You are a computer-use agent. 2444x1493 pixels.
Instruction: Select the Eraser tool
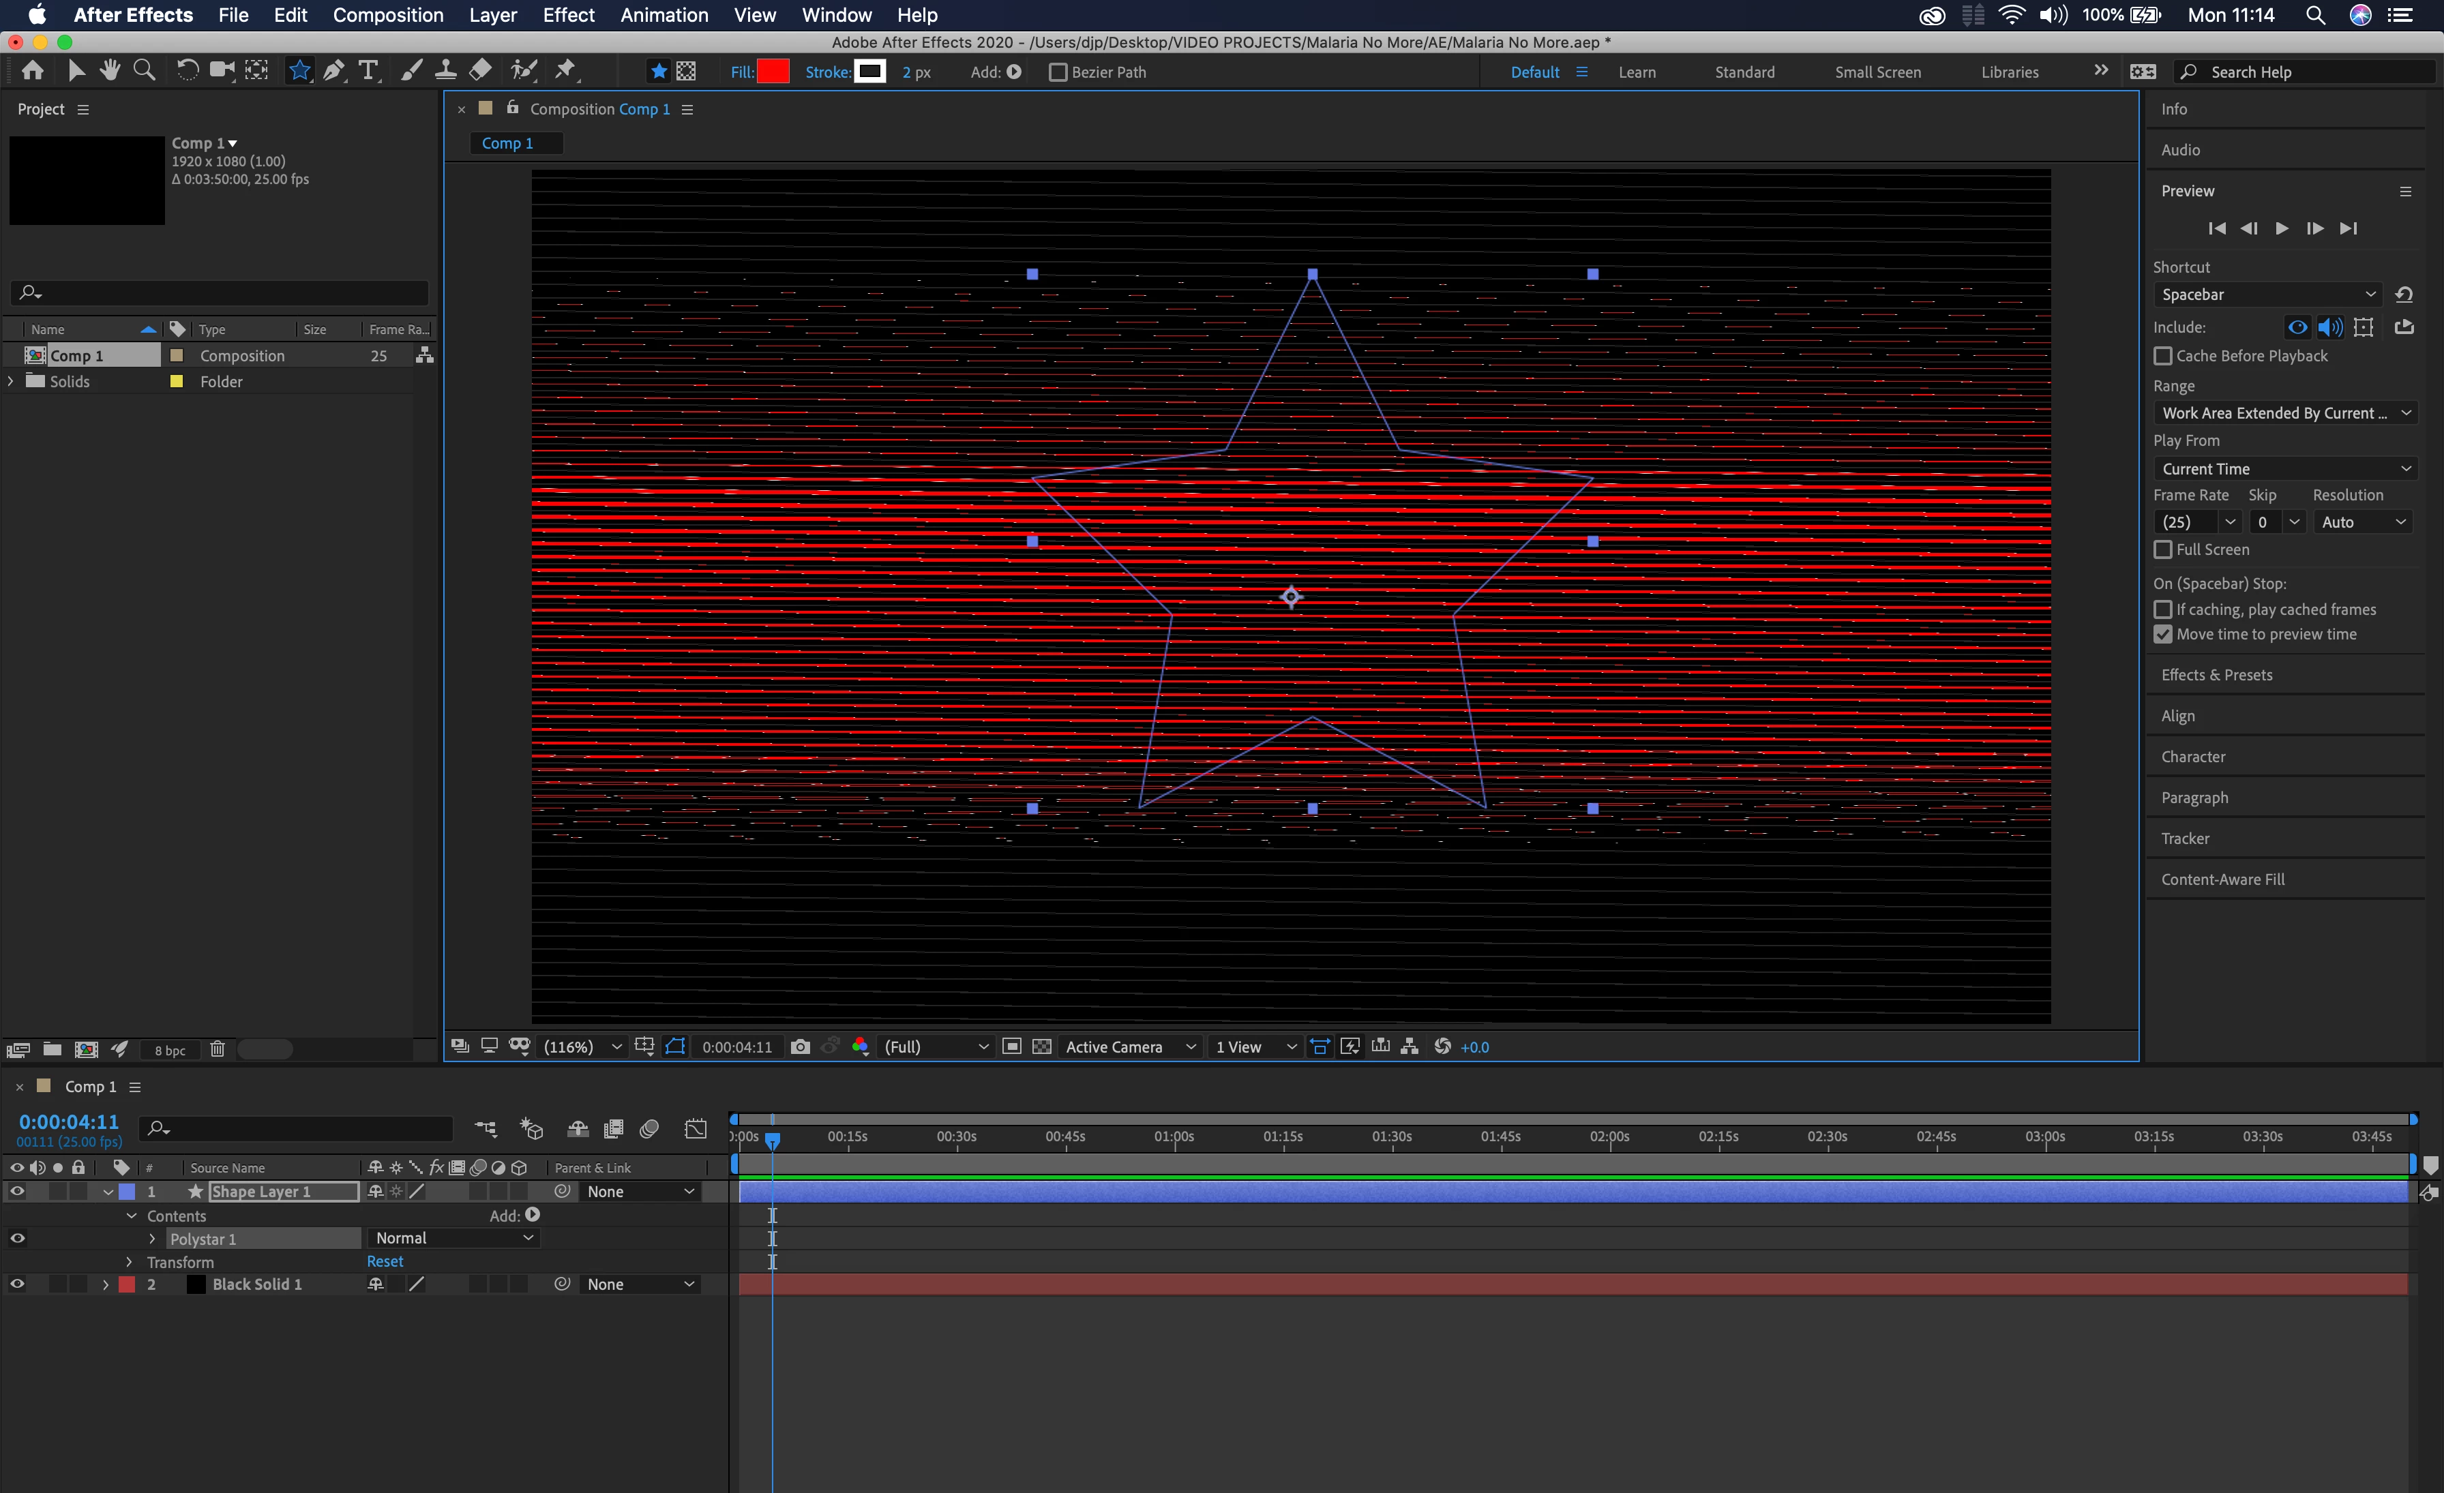(x=480, y=70)
